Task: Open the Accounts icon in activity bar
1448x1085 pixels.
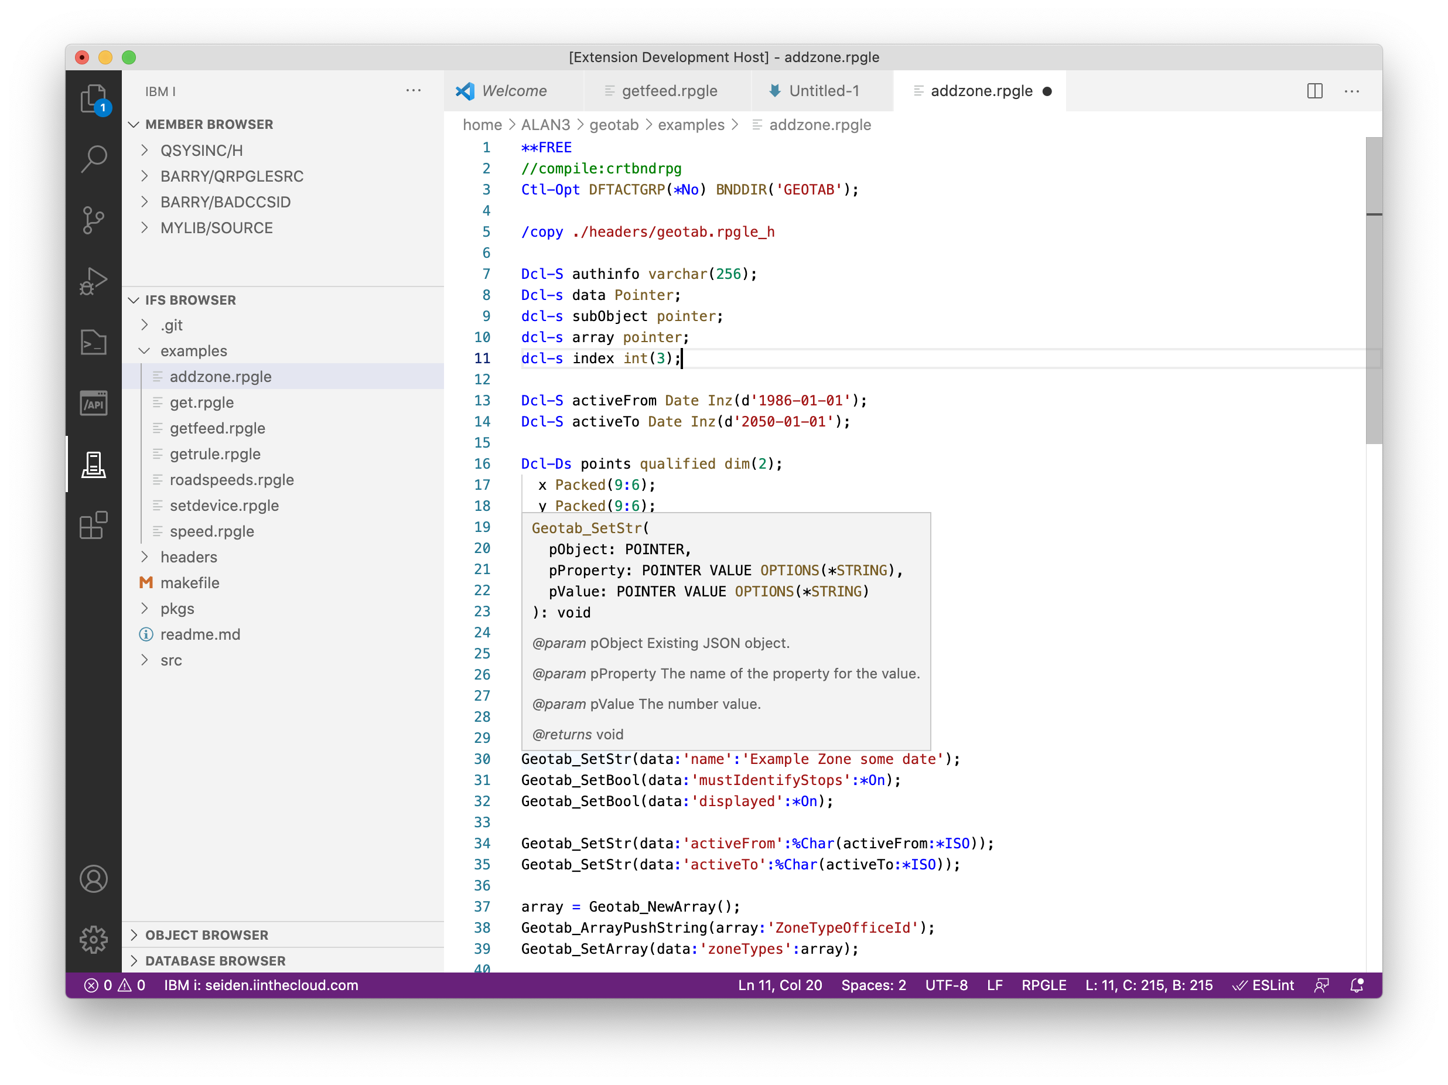Action: click(x=94, y=879)
